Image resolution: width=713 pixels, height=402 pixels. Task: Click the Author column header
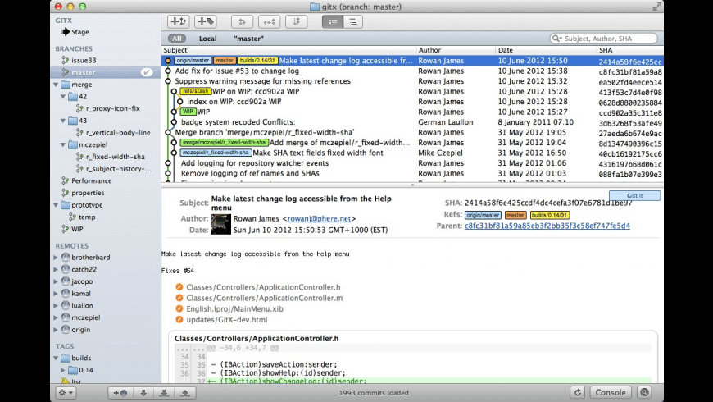[456, 50]
